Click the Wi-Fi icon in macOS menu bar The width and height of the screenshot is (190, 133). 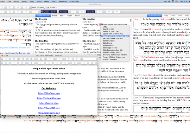tap(173, 1)
